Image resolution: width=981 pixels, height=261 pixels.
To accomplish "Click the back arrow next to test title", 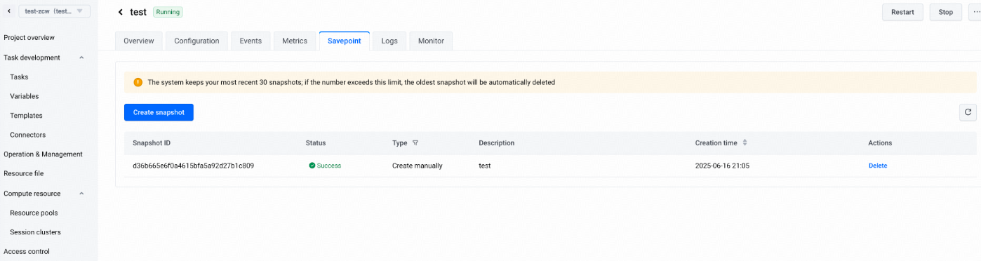I will pos(121,12).
